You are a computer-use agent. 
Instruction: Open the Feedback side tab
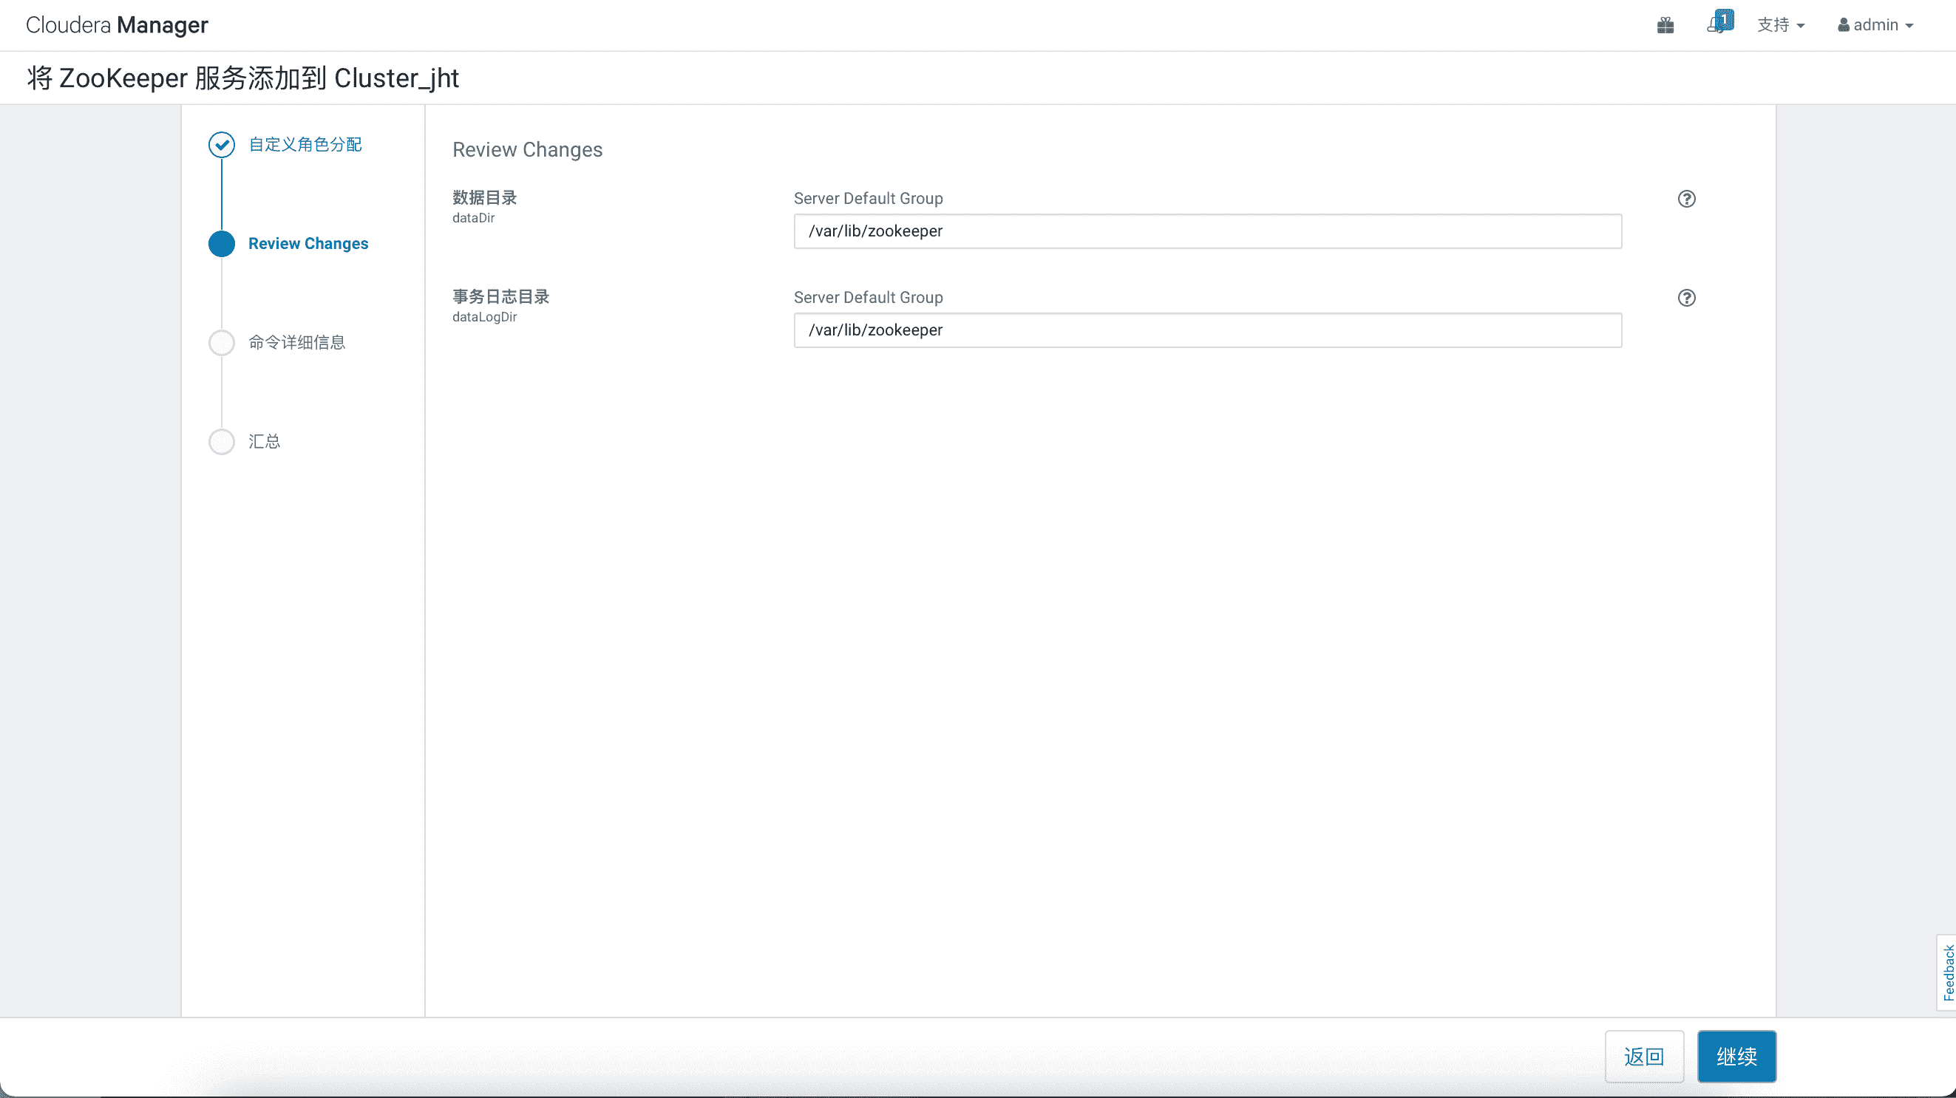1947,973
